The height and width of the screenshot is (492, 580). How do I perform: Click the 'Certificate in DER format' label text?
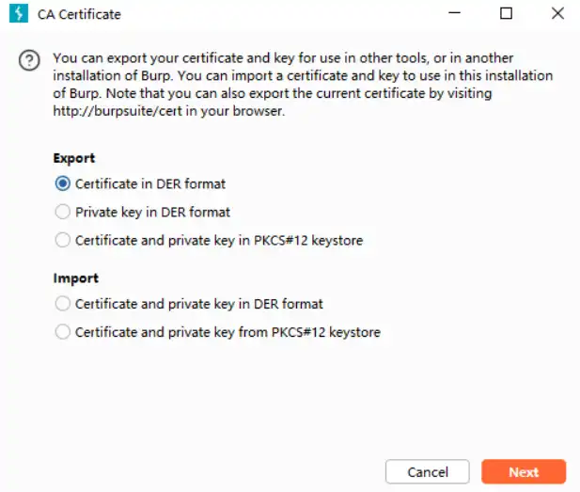coord(150,184)
